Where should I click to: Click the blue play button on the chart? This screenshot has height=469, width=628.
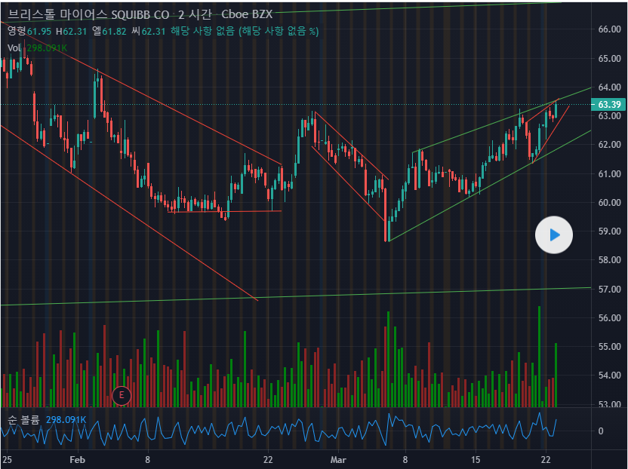[554, 235]
